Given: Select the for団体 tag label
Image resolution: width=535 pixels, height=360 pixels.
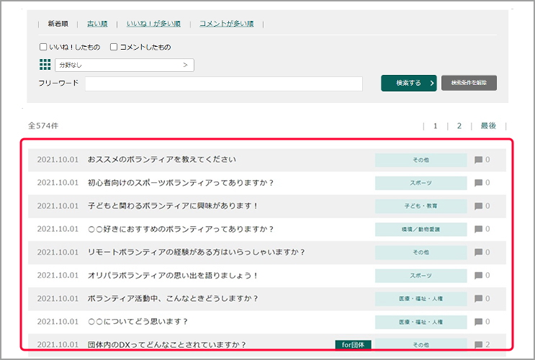Looking at the screenshot, I should pos(353,345).
